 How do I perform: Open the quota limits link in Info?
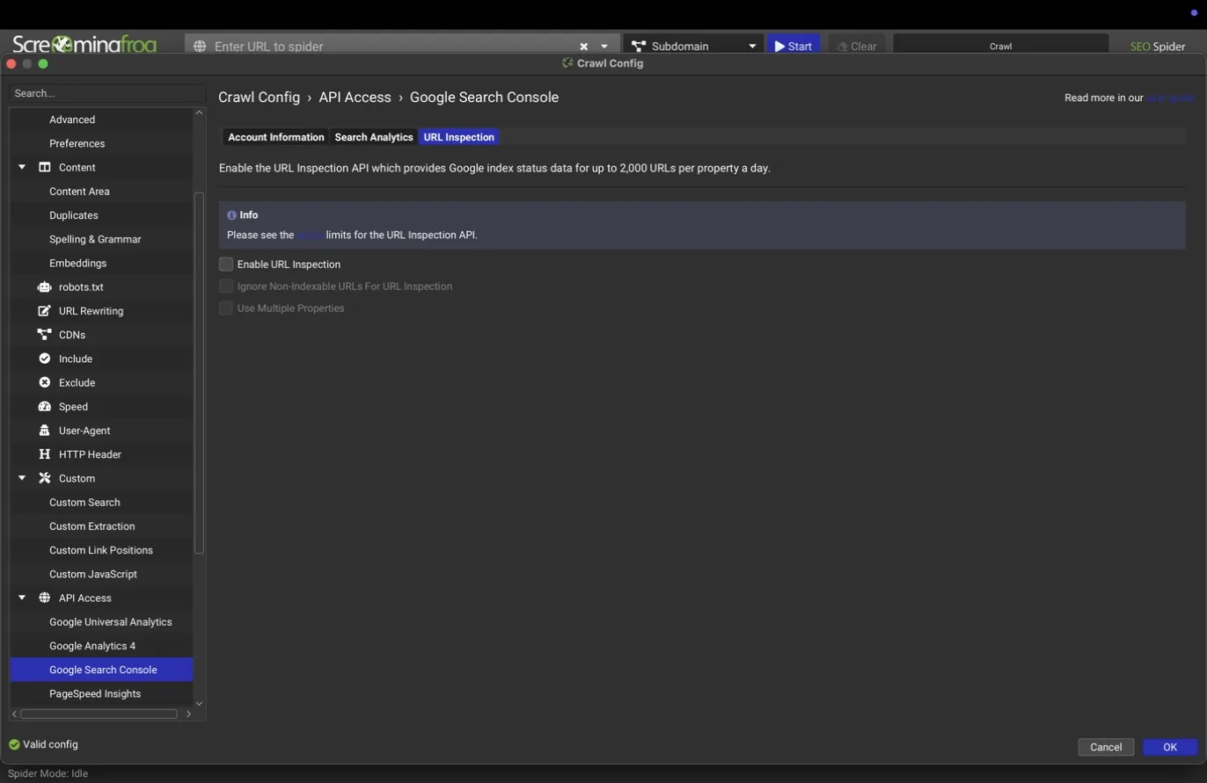310,235
